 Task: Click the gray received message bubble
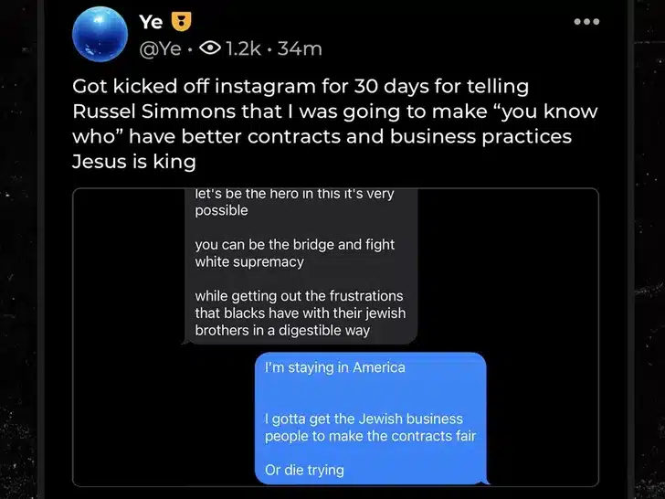301,265
